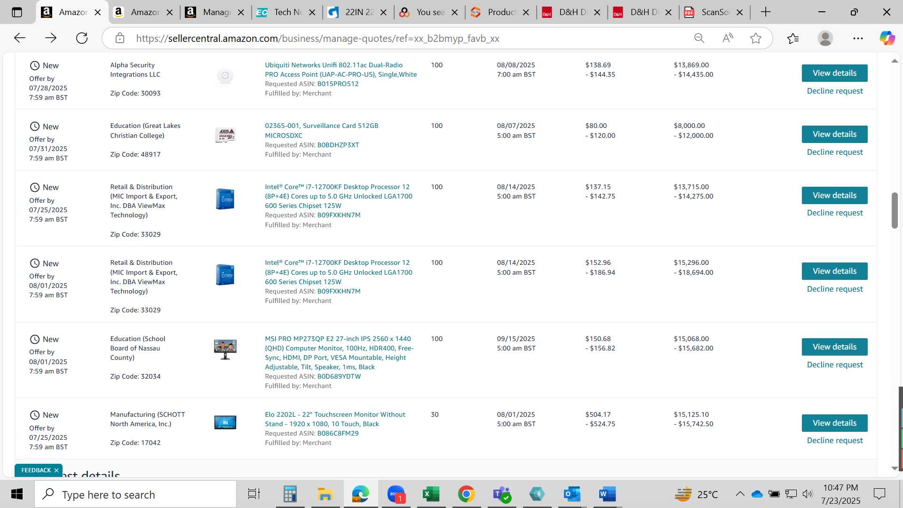Click the Ubiquiti access point thumbnail

pos(225,76)
